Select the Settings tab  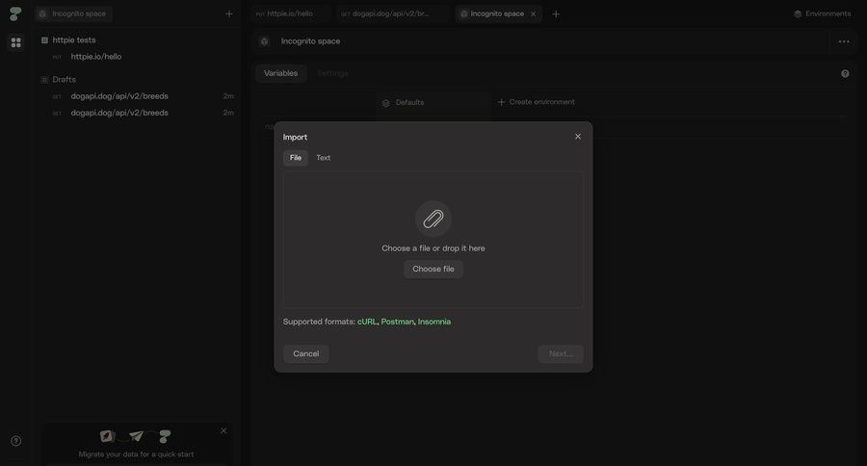tap(332, 73)
